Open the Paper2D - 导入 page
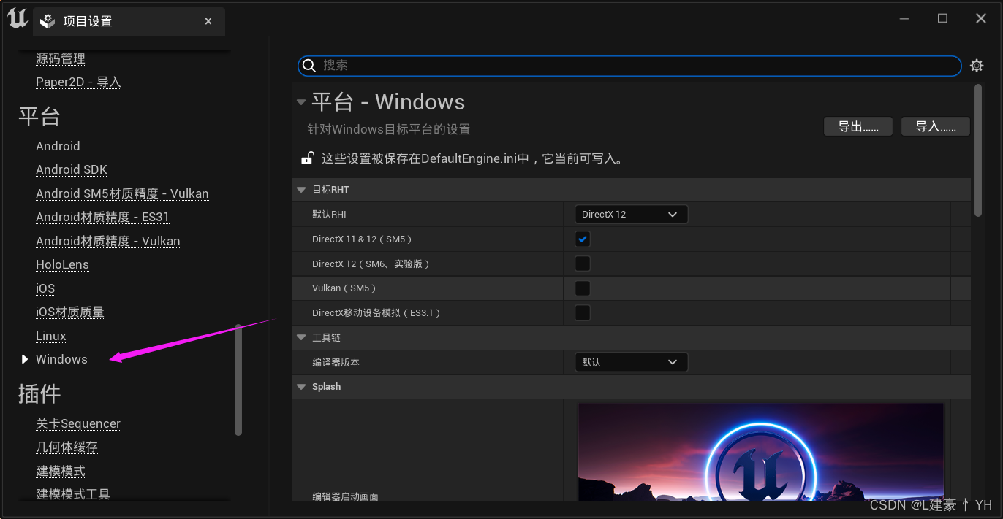Image resolution: width=1003 pixels, height=519 pixels. [78, 82]
